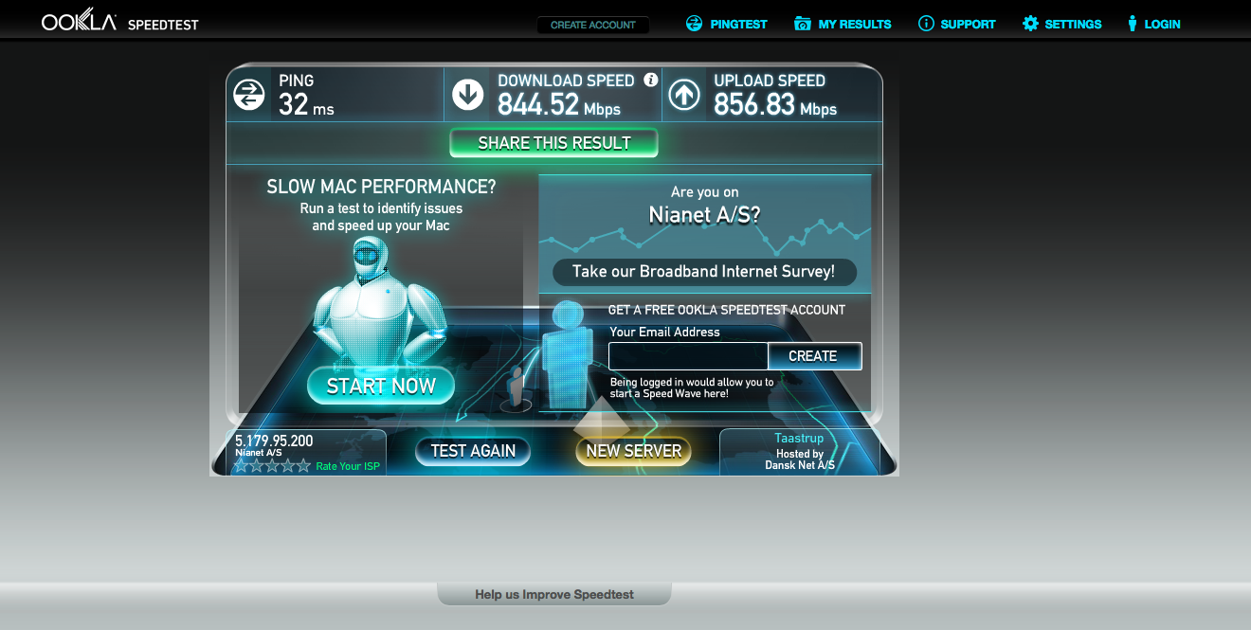
Task: Click the Ookla Speedtest logo
Action: (120, 23)
